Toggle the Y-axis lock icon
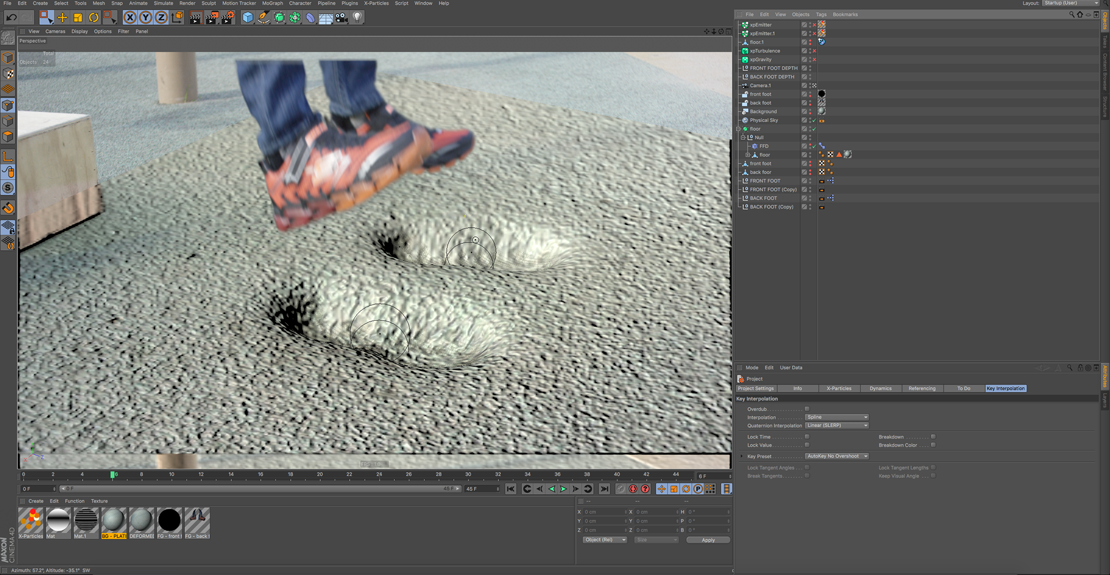Viewport: 1110px width, 575px height. 146,17
